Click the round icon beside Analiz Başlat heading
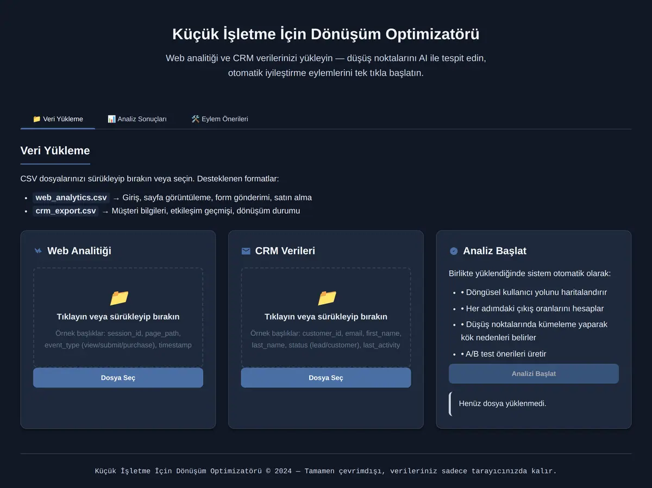Image resolution: width=652 pixels, height=488 pixels. point(454,251)
